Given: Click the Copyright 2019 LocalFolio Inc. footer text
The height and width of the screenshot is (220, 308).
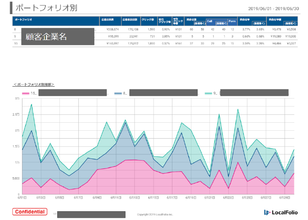Looking at the screenshot, I should click(155, 215).
